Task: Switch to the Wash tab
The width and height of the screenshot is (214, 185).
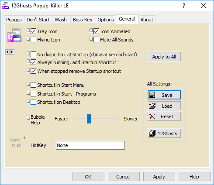Action: [x=61, y=20]
